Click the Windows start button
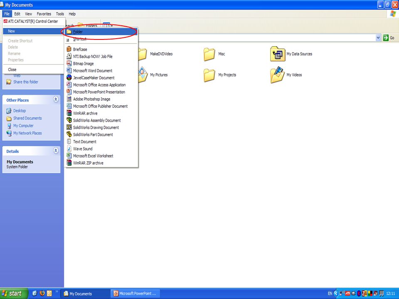 [x=13, y=294]
